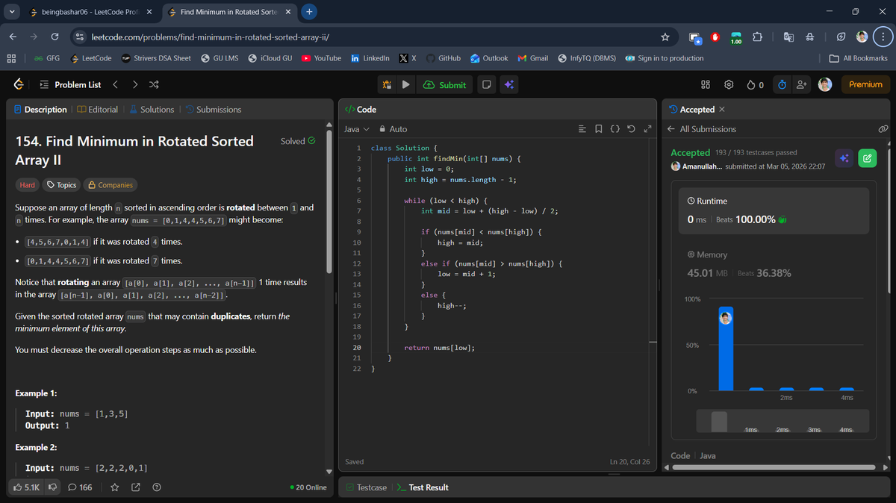Click the Premium button
Viewport: 896px width, 503px height.
[865, 85]
